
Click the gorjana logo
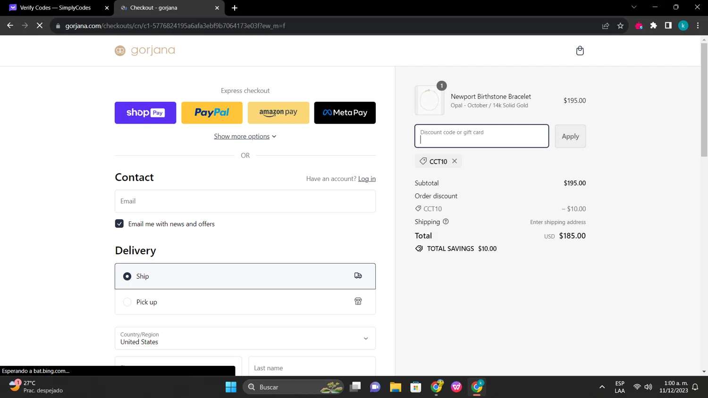145,50
